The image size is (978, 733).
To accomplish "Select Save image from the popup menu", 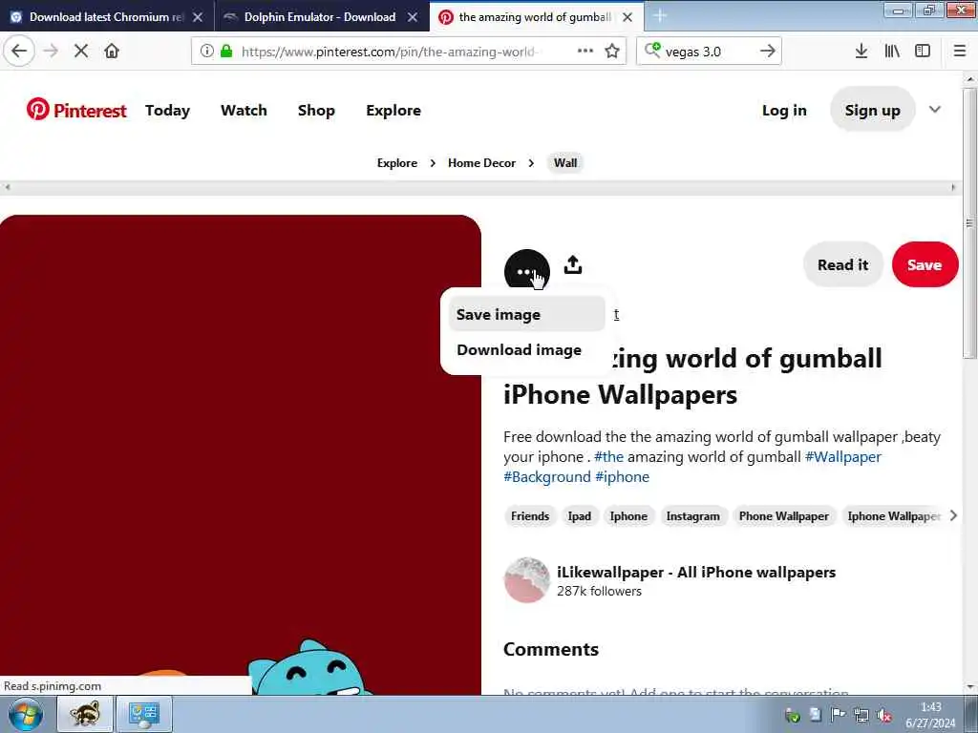I will pyautogui.click(x=526, y=314).
